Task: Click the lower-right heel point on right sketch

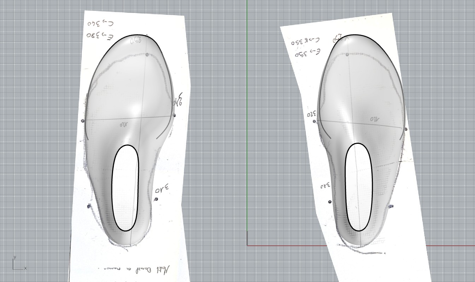Action: click(x=391, y=206)
